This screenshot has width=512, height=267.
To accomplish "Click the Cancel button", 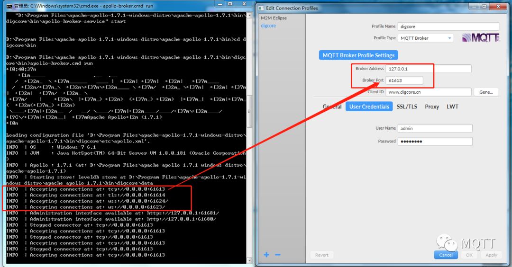I will pos(446,255).
